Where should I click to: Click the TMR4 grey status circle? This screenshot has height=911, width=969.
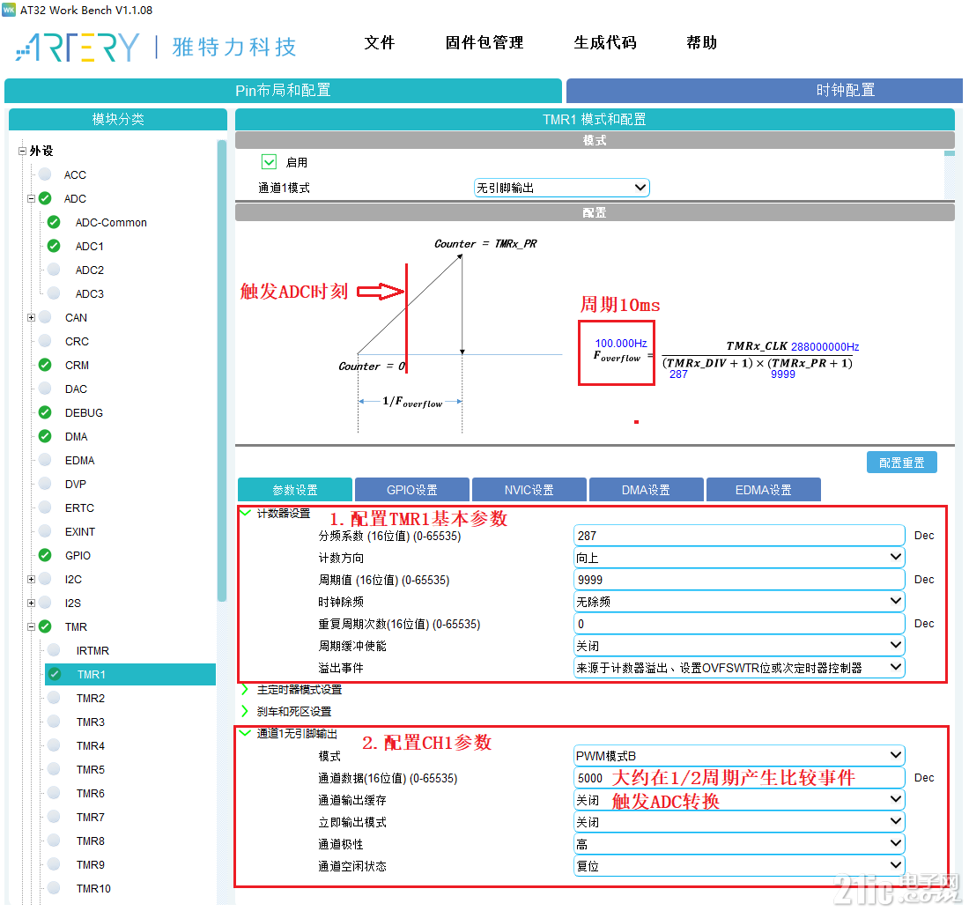click(54, 745)
